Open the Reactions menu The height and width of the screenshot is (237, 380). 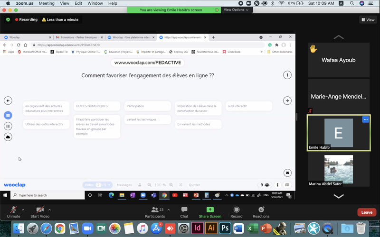261,212
